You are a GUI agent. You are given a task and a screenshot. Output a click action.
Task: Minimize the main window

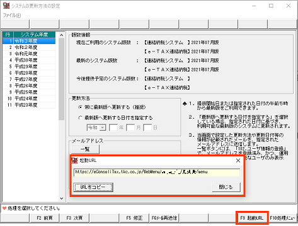point(254,6)
